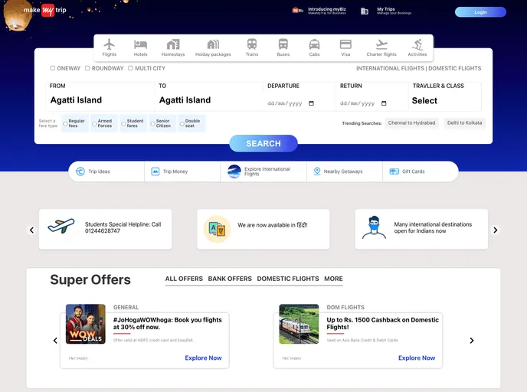Switch to the DOMESTIC FLIGHTS offers tab
527x392 pixels.
pos(288,279)
